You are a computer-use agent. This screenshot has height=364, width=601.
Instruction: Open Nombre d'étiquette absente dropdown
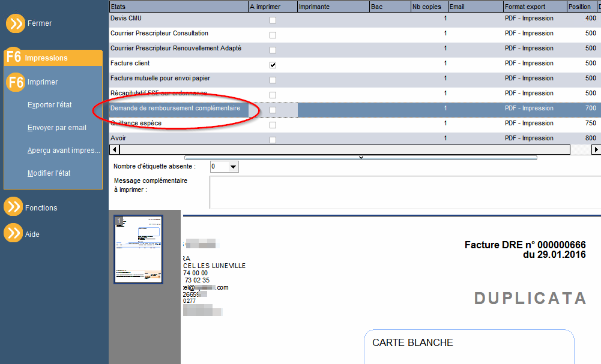pos(233,167)
